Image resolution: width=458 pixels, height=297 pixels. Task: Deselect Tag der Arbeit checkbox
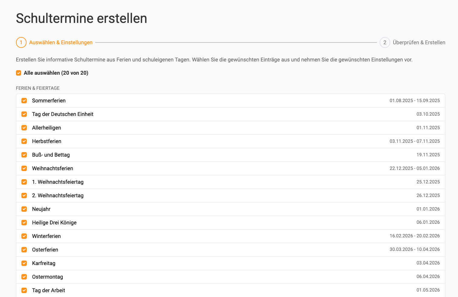(24, 290)
